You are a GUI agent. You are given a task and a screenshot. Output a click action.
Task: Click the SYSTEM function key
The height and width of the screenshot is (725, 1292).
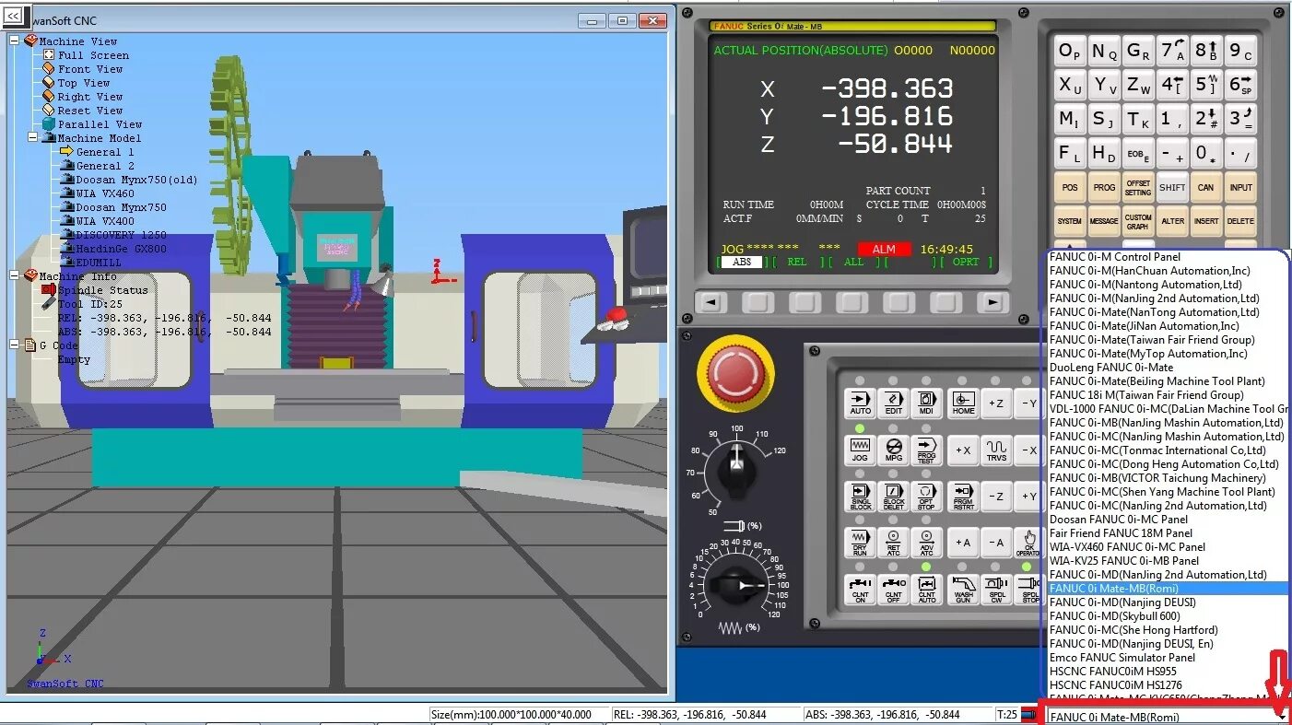pos(1070,221)
